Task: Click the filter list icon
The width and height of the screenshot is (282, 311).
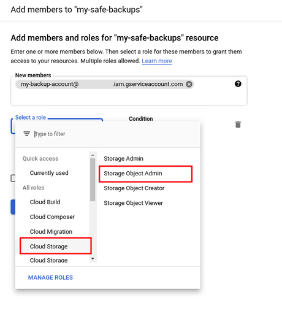Action: coord(27,134)
